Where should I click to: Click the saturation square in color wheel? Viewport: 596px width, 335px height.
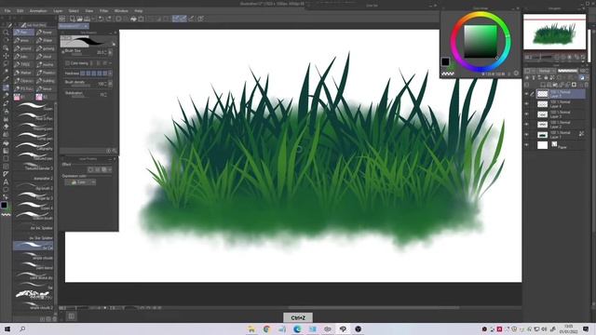click(481, 42)
